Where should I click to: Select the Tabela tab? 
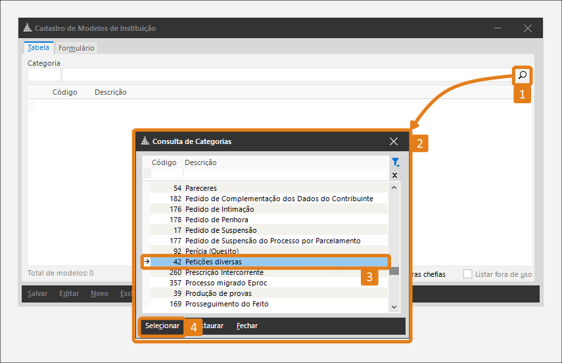point(38,48)
